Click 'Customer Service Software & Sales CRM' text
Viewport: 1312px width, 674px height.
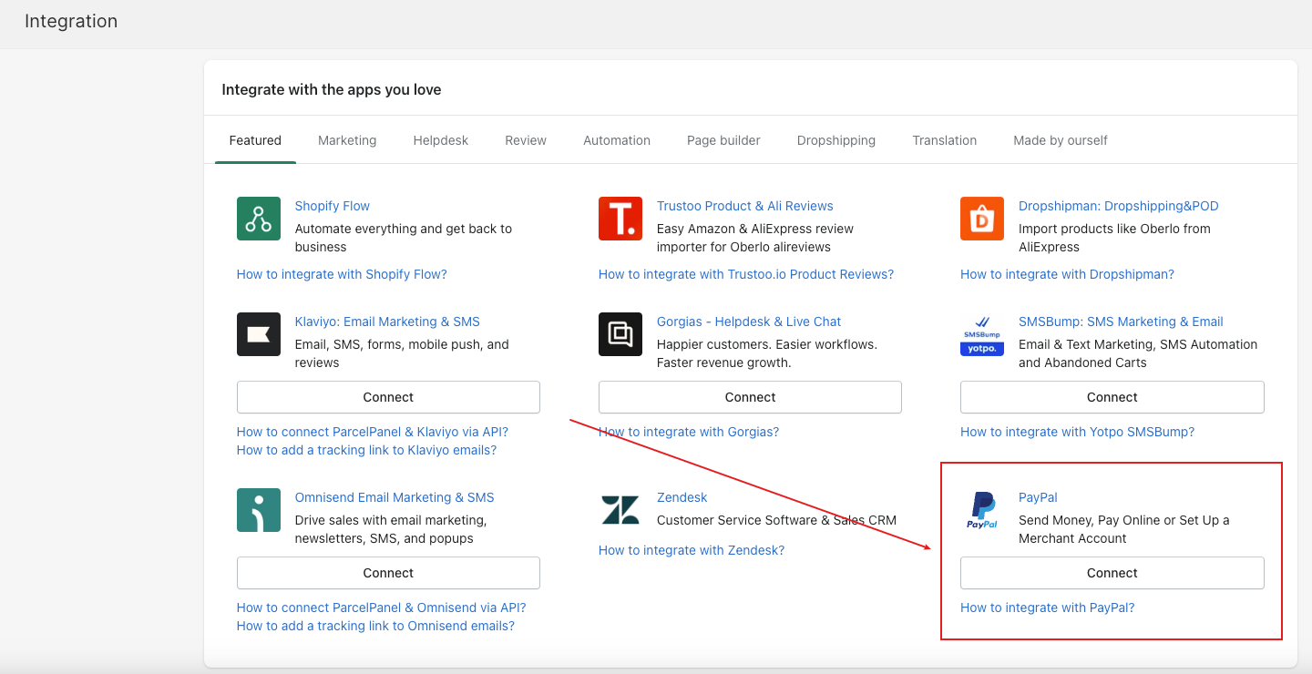coord(776,520)
